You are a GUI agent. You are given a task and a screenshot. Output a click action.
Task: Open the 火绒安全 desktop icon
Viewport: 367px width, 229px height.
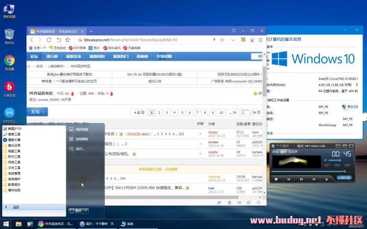9,89
